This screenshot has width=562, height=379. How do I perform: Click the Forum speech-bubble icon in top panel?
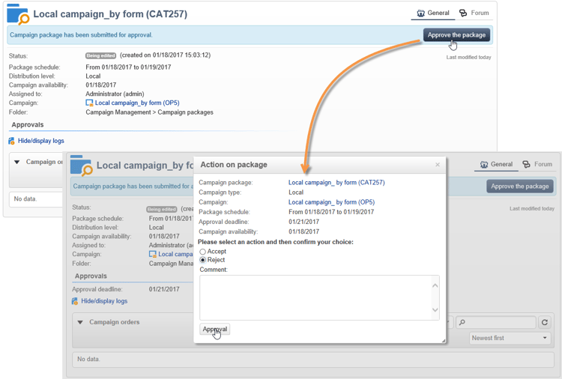click(x=463, y=13)
